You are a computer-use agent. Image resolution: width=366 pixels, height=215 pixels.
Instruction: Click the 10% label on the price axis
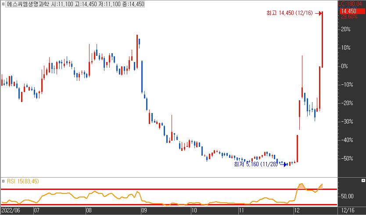pyautogui.click(x=346, y=48)
